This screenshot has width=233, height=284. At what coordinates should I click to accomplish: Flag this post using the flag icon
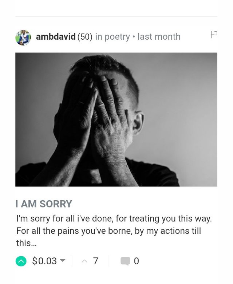point(214,35)
